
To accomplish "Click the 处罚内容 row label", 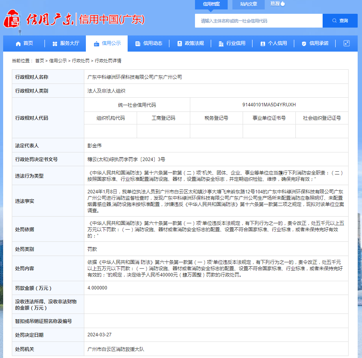I will 24,269.
